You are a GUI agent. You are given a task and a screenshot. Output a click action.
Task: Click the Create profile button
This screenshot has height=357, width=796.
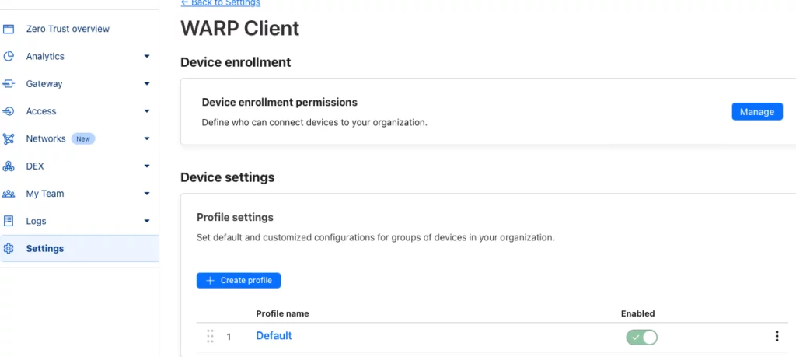tap(239, 280)
